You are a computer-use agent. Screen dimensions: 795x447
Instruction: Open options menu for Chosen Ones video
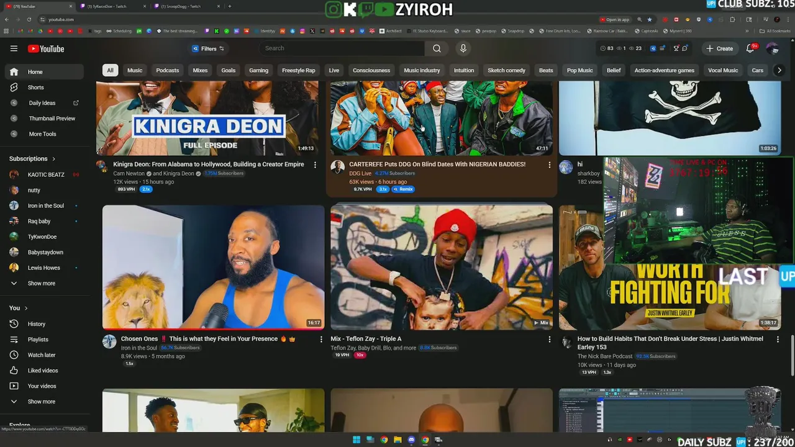321,339
